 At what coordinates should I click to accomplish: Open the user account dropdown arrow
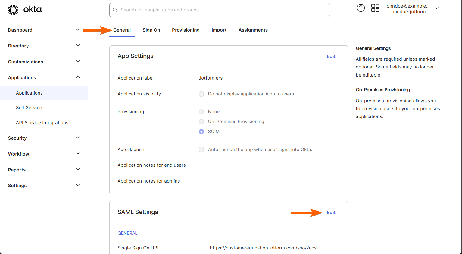coord(436,8)
